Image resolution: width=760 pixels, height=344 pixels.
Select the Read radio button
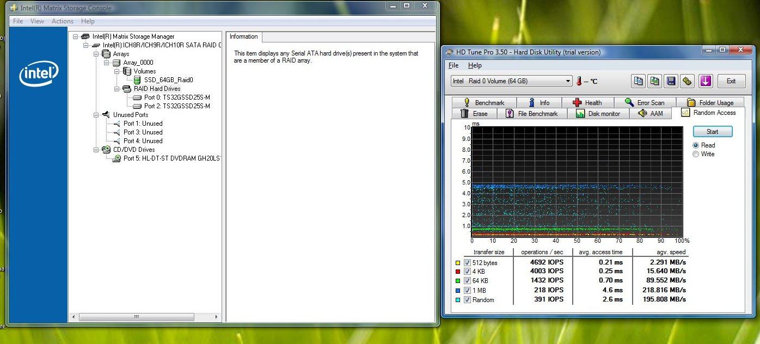[696, 145]
